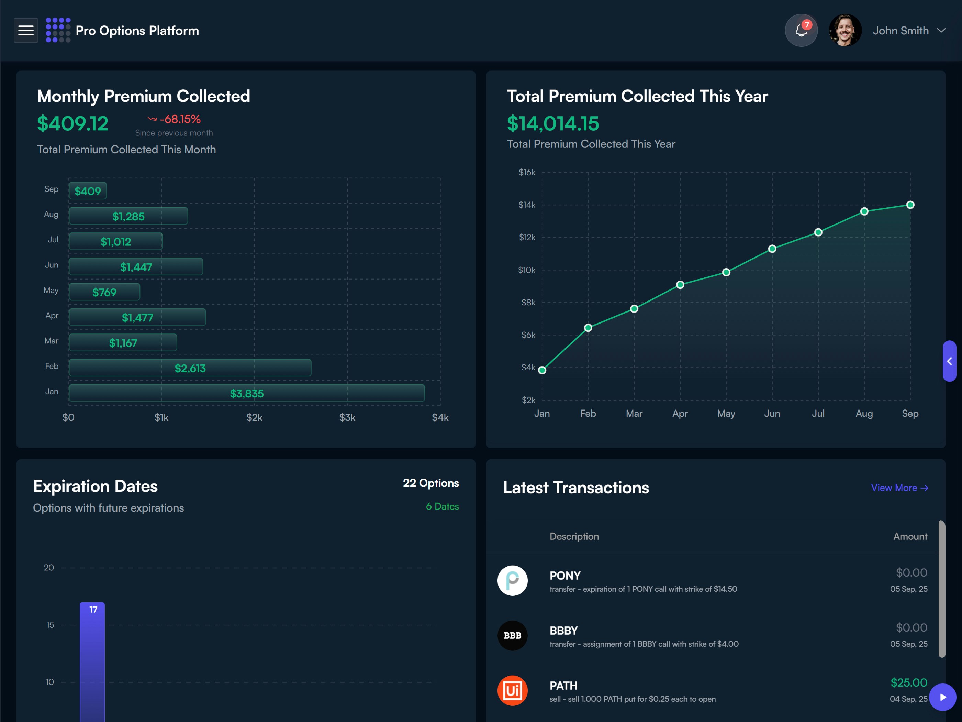The image size is (962, 722).
Task: Open the View More transactions link
Action: coord(899,488)
